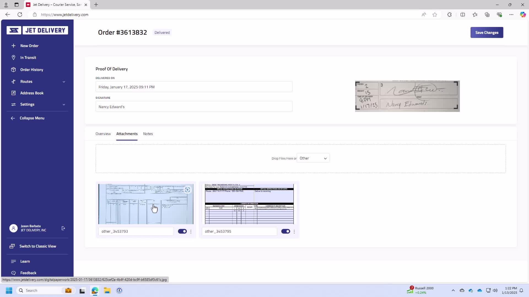Expand options menu for other_3453795
529x297 pixels.
(294, 231)
